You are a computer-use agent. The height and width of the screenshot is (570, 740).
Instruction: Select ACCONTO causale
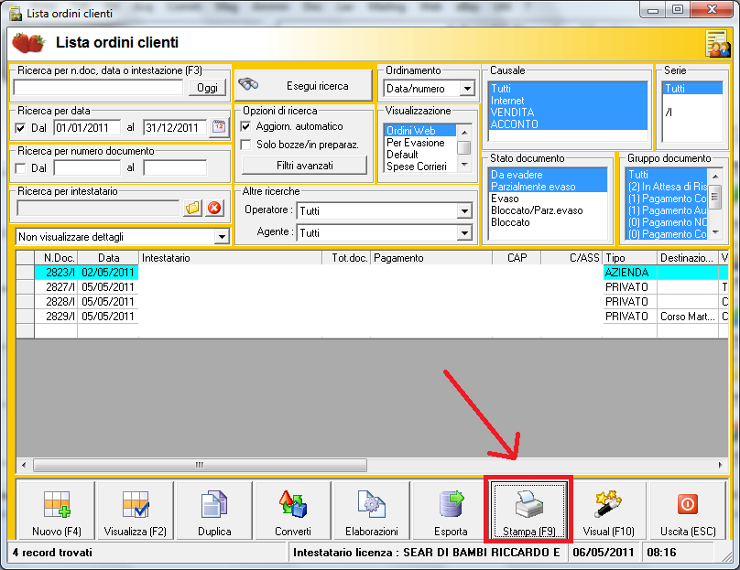pos(567,124)
